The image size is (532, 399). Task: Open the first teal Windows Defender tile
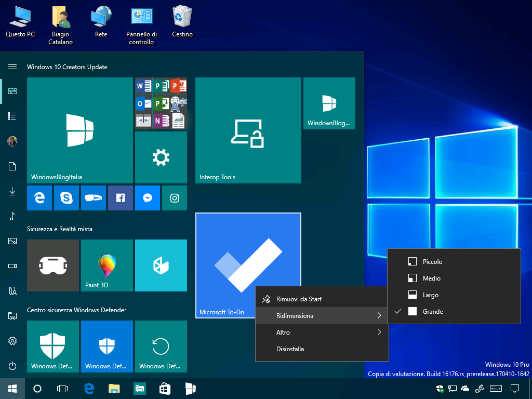(53, 347)
